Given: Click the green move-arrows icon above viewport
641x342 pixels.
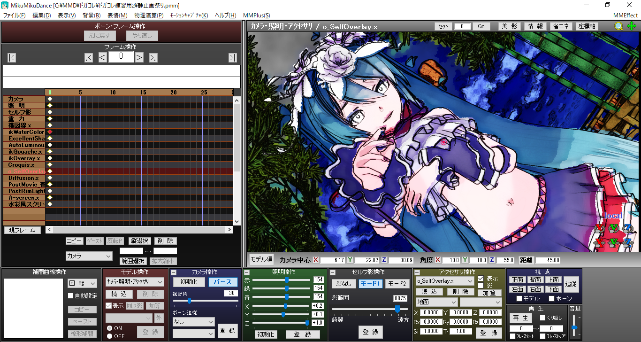Looking at the screenshot, I should pyautogui.click(x=631, y=26).
